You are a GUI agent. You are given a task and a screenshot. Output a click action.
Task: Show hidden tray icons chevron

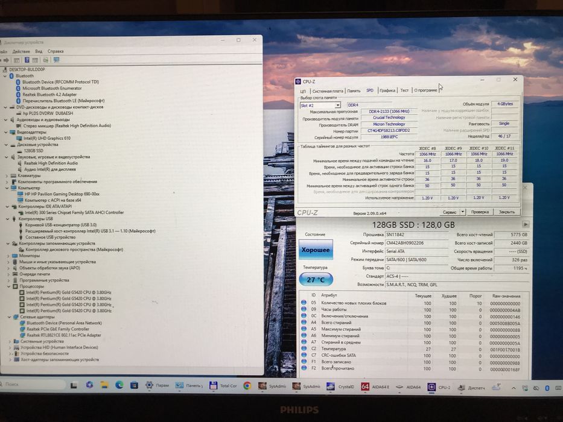tap(514, 388)
